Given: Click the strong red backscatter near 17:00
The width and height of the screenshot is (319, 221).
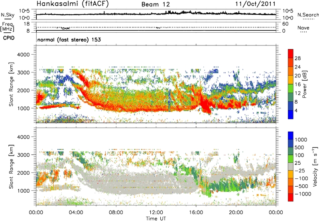Looking at the screenshot, I should point(205,105).
